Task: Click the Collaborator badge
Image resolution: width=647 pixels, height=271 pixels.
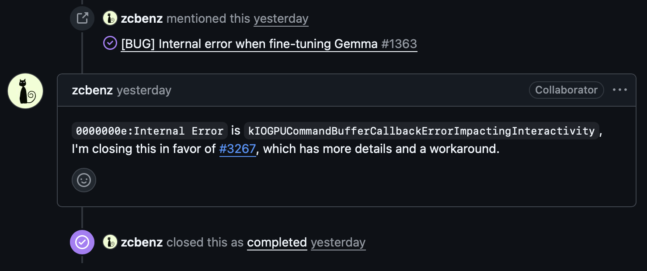Action: click(x=566, y=90)
